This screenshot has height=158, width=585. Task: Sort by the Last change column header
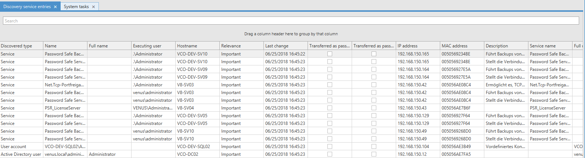pos(286,46)
